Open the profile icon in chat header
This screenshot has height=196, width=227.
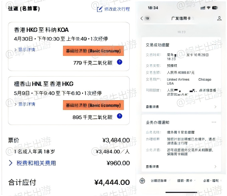[x=219, y=18]
